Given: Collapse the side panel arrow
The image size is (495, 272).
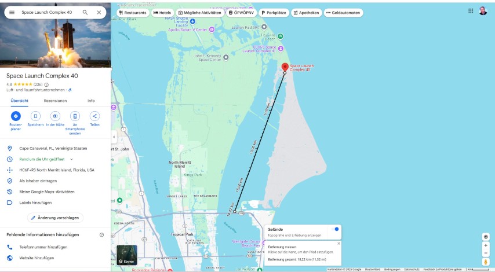Looking at the screenshot, I should tap(114, 137).
